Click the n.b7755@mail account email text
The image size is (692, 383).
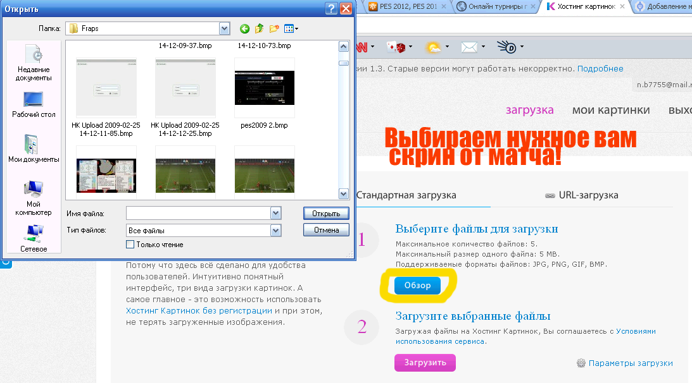pos(664,85)
